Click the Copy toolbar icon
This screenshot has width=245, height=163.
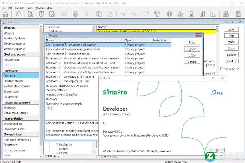coord(99,14)
